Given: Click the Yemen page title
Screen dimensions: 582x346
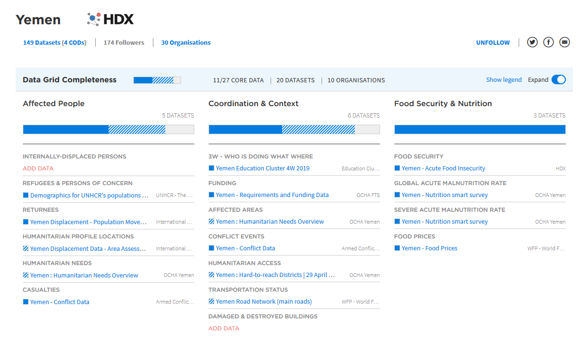Looking at the screenshot, I should click(x=38, y=20).
